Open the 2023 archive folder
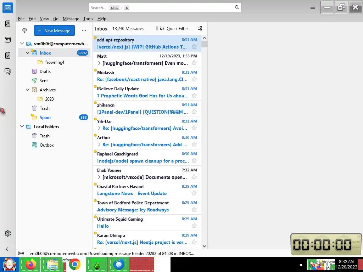 tap(54, 99)
